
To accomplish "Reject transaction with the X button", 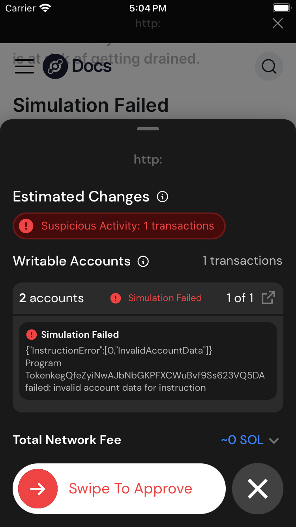I will tap(258, 489).
